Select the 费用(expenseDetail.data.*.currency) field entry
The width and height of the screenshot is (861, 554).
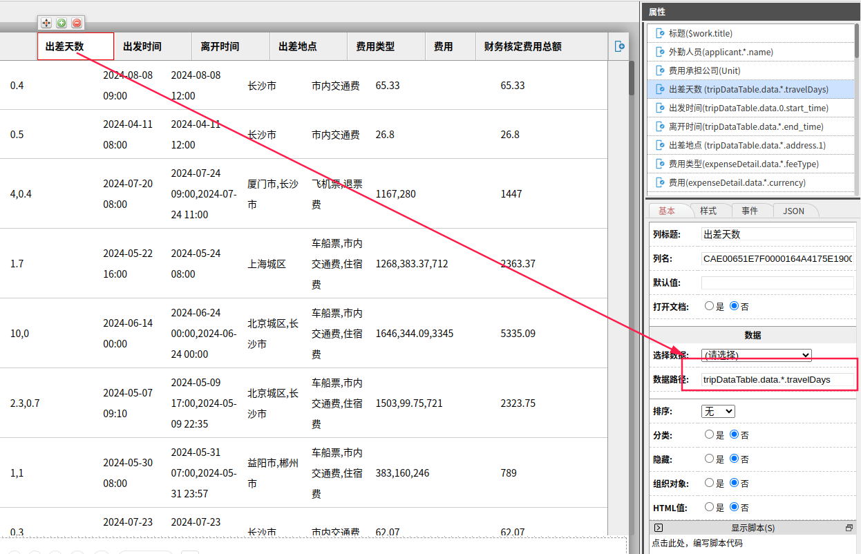point(736,182)
